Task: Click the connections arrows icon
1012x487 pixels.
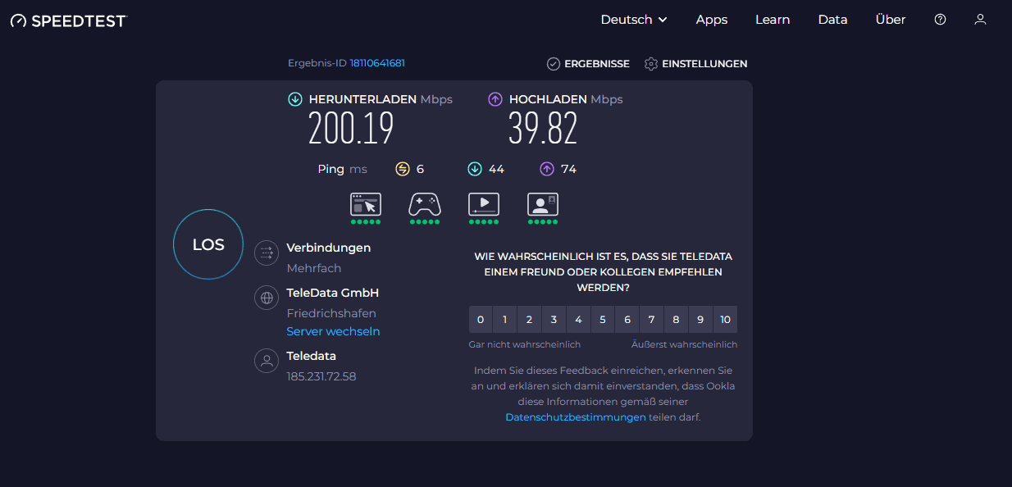Action: click(267, 253)
